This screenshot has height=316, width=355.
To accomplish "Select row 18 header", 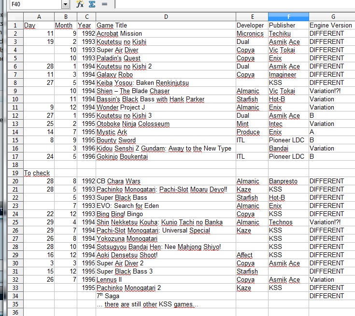I will [x=15, y=165].
